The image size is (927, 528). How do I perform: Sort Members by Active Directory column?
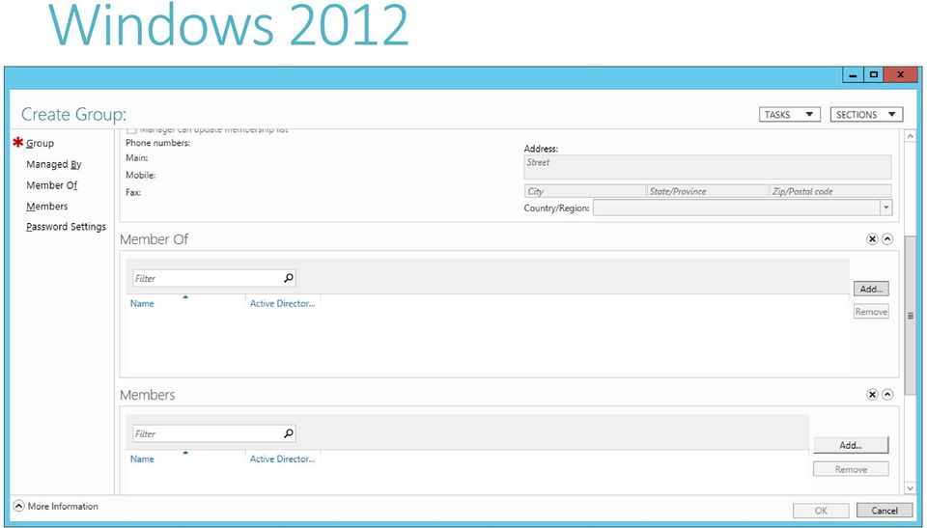pyautogui.click(x=282, y=459)
